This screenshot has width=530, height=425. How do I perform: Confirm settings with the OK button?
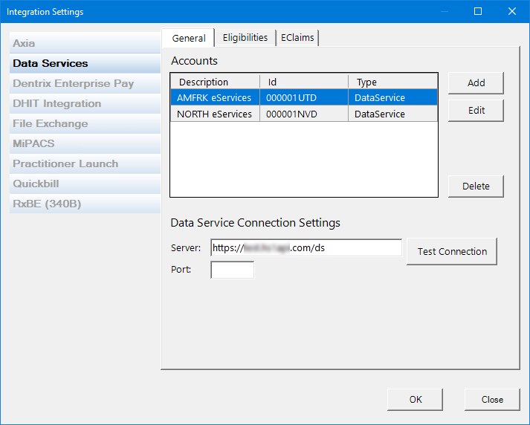(x=415, y=400)
